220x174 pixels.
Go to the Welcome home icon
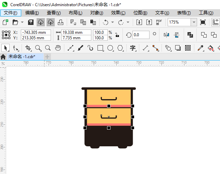(x=3, y=57)
